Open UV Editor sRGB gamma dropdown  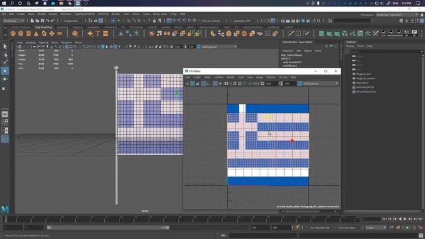(321, 84)
